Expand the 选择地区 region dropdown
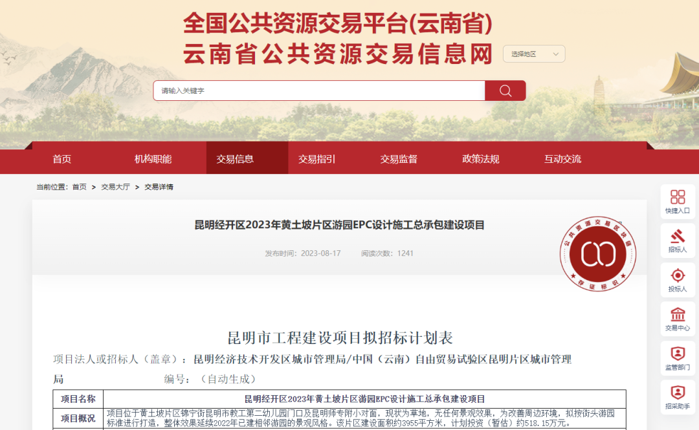The image size is (699, 430). (534, 54)
